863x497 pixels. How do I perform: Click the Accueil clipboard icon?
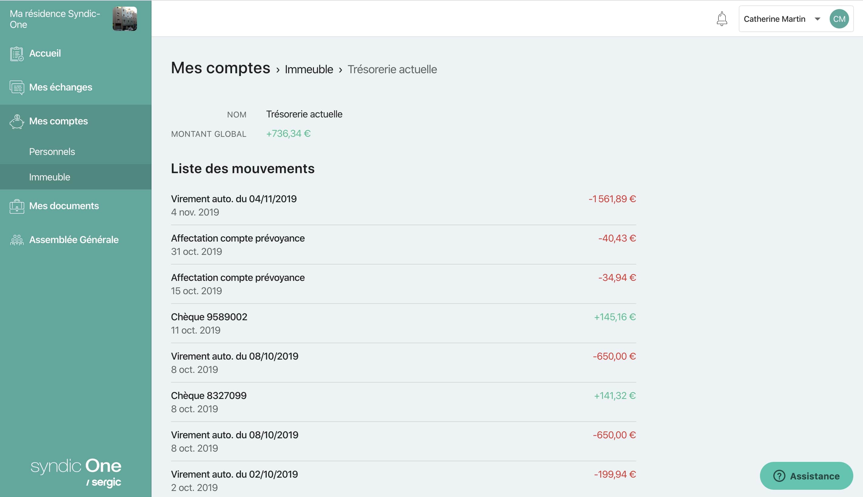point(17,54)
